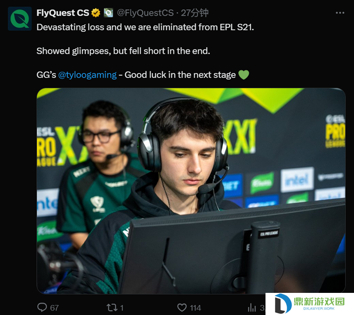Click the green heart emoji in tweet
354x315 pixels.
244,75
